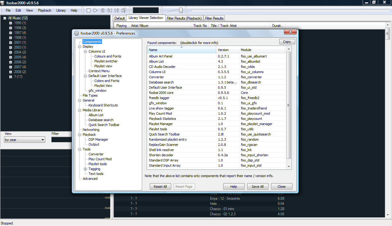
Task: Click the Play button in toolbar
Action: click(x=96, y=10)
